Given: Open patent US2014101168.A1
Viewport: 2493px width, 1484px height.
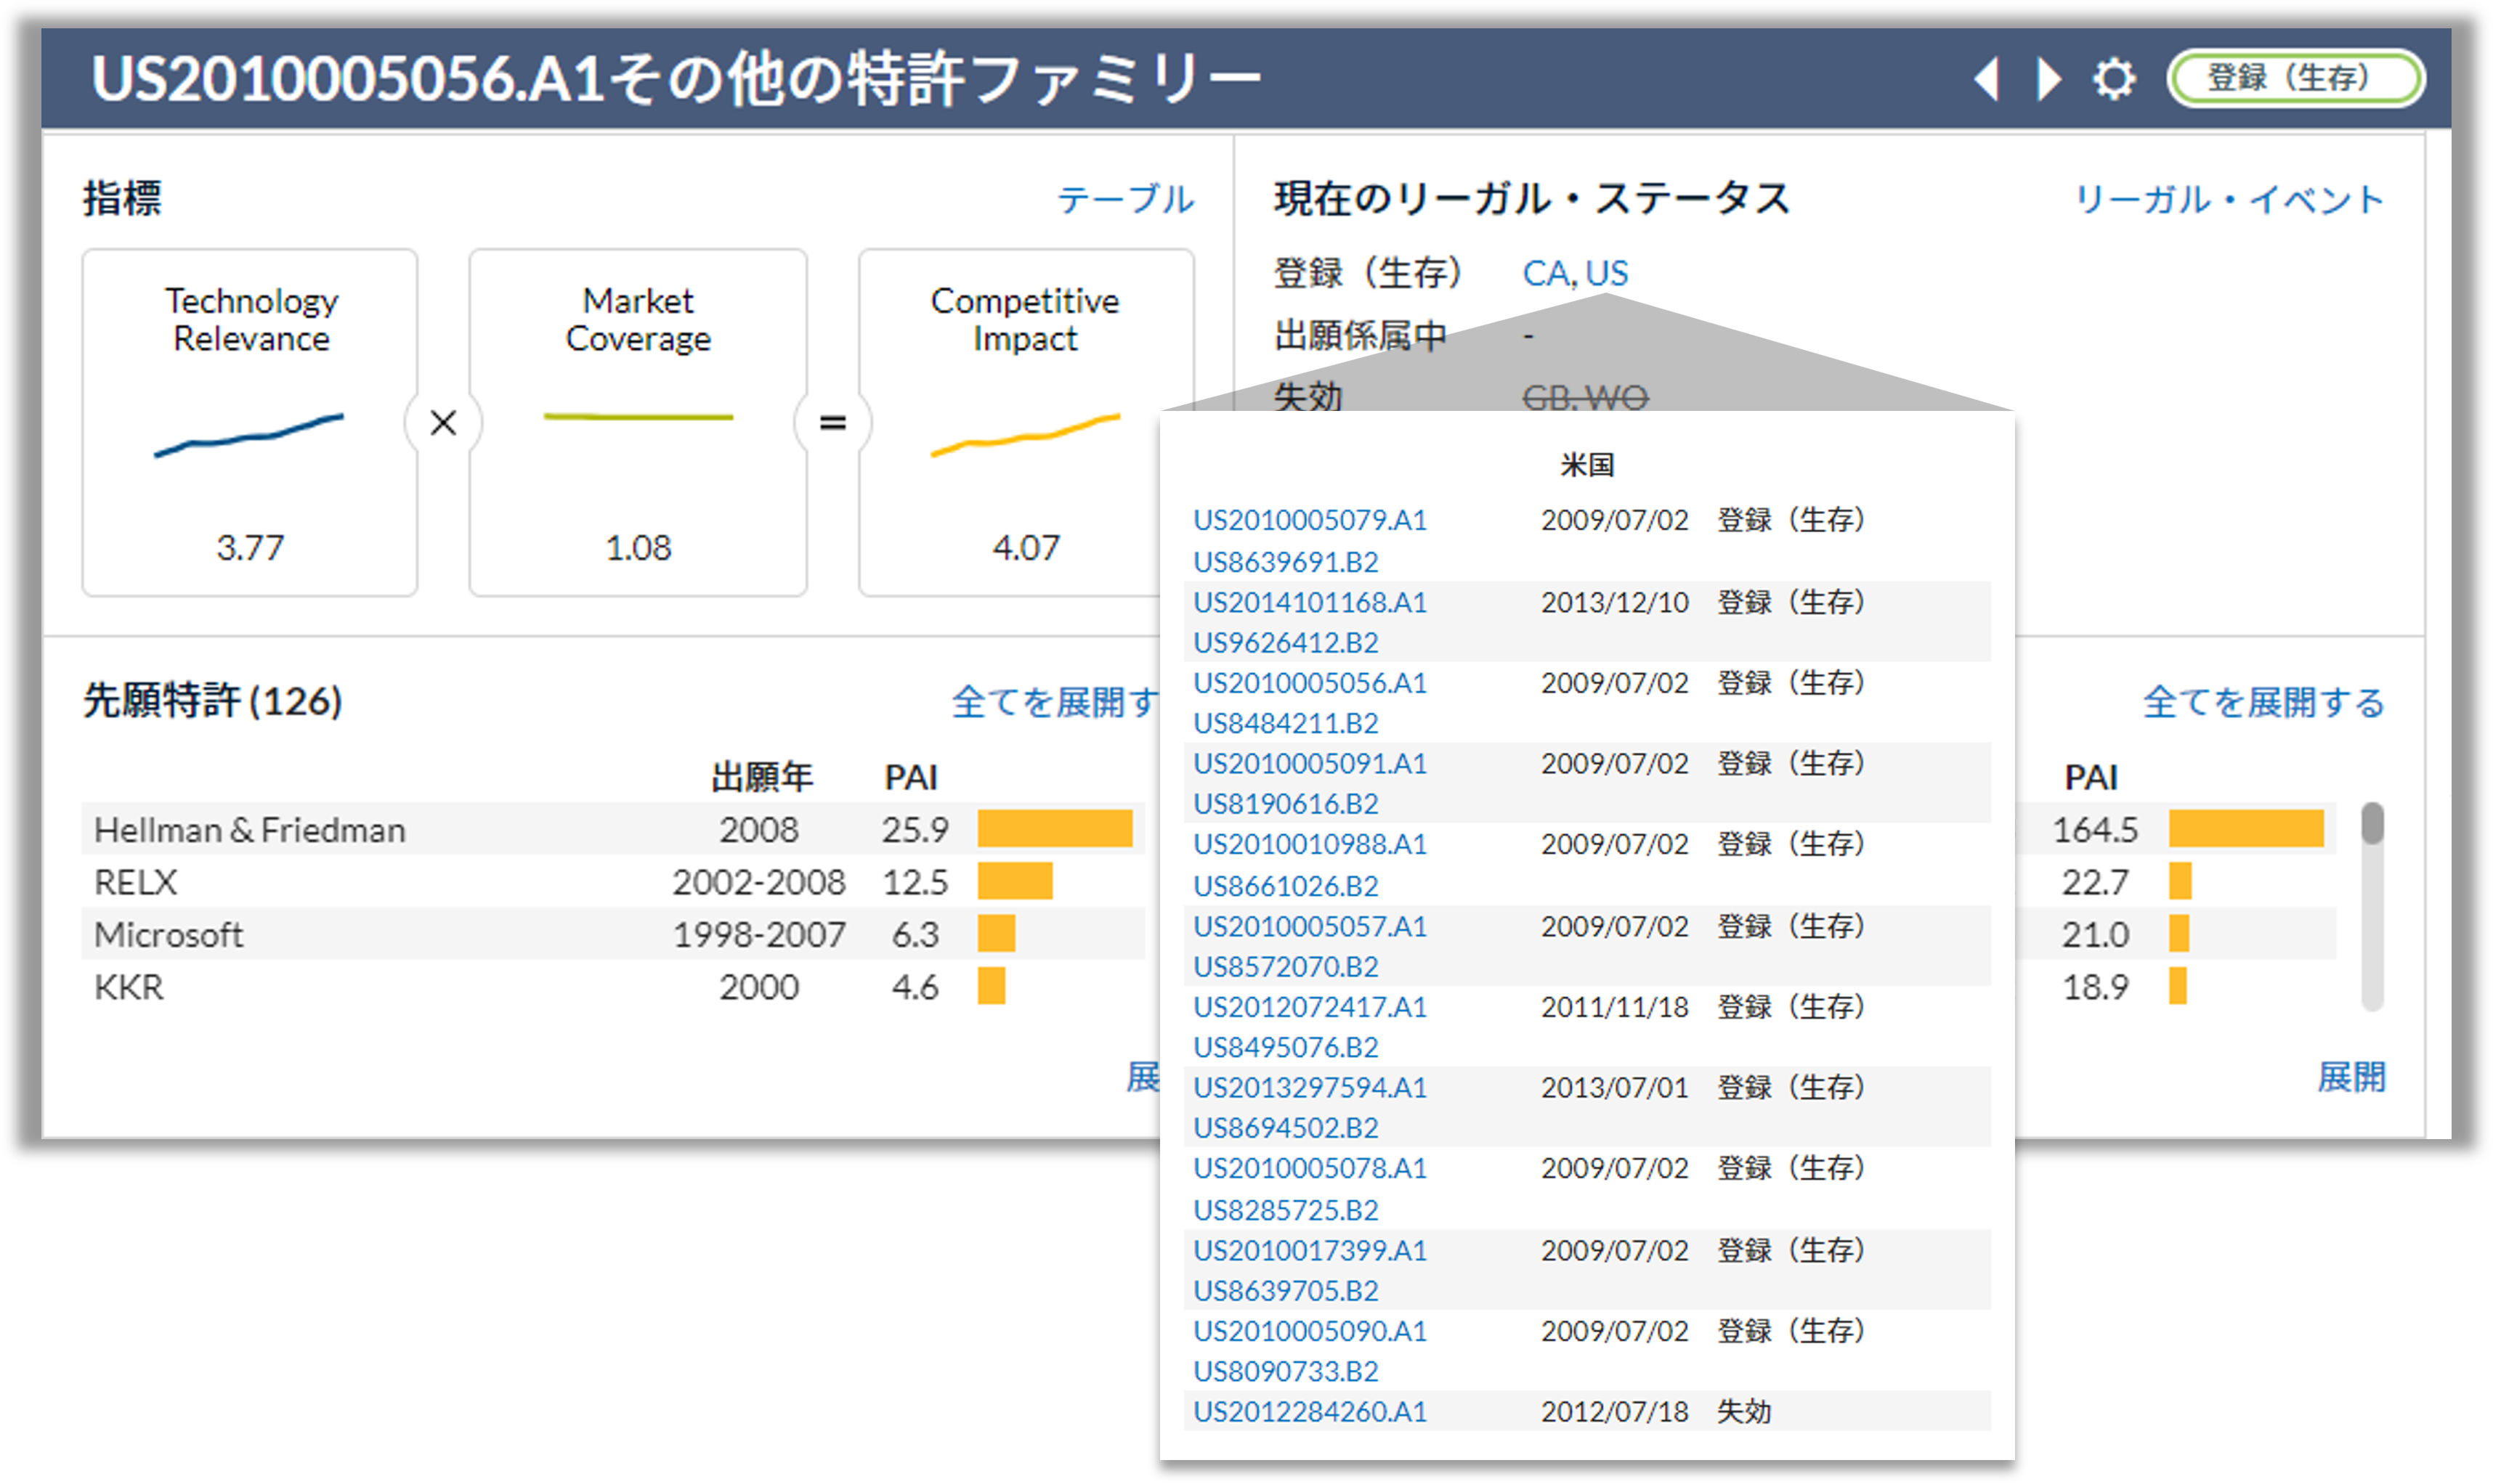Looking at the screenshot, I should click(1310, 602).
